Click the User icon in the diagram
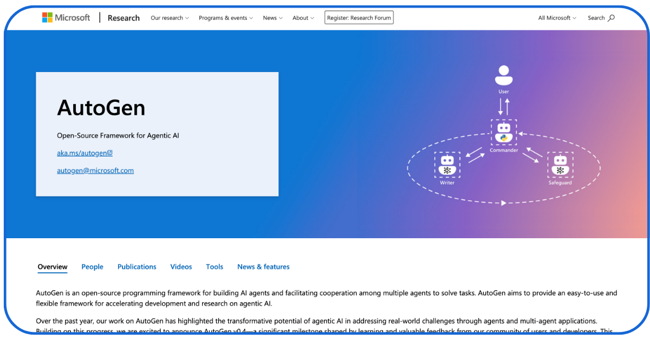The width and height of the screenshot is (650, 340). click(504, 75)
